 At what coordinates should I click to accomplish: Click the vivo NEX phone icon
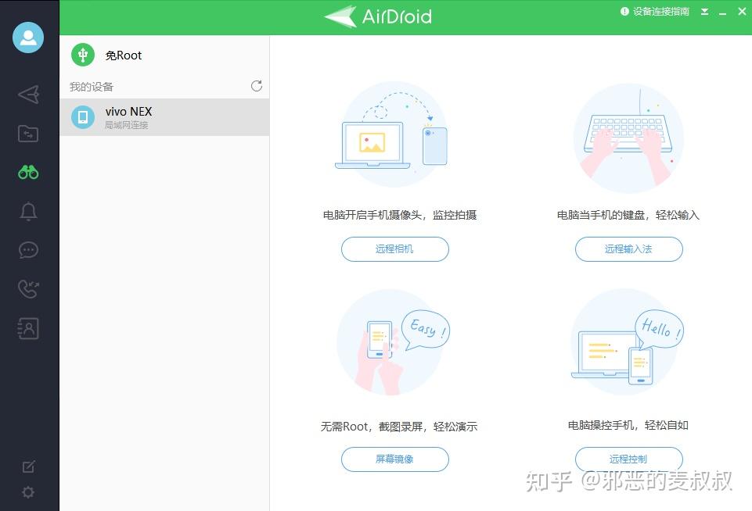pos(83,117)
